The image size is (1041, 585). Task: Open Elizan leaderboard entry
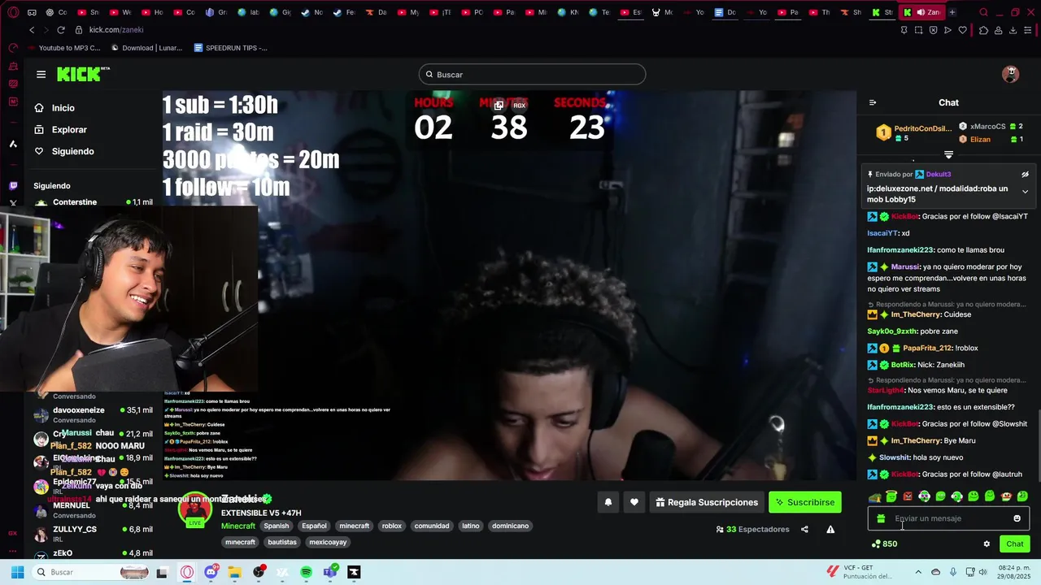[990, 140]
